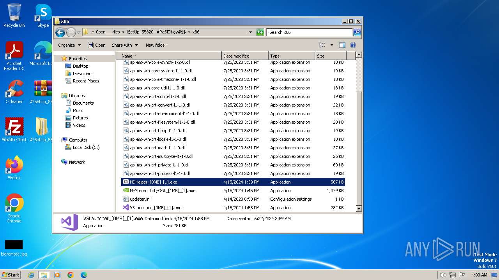The image size is (499, 280).
Task: Click the search magnifier icon
Action: click(357, 32)
